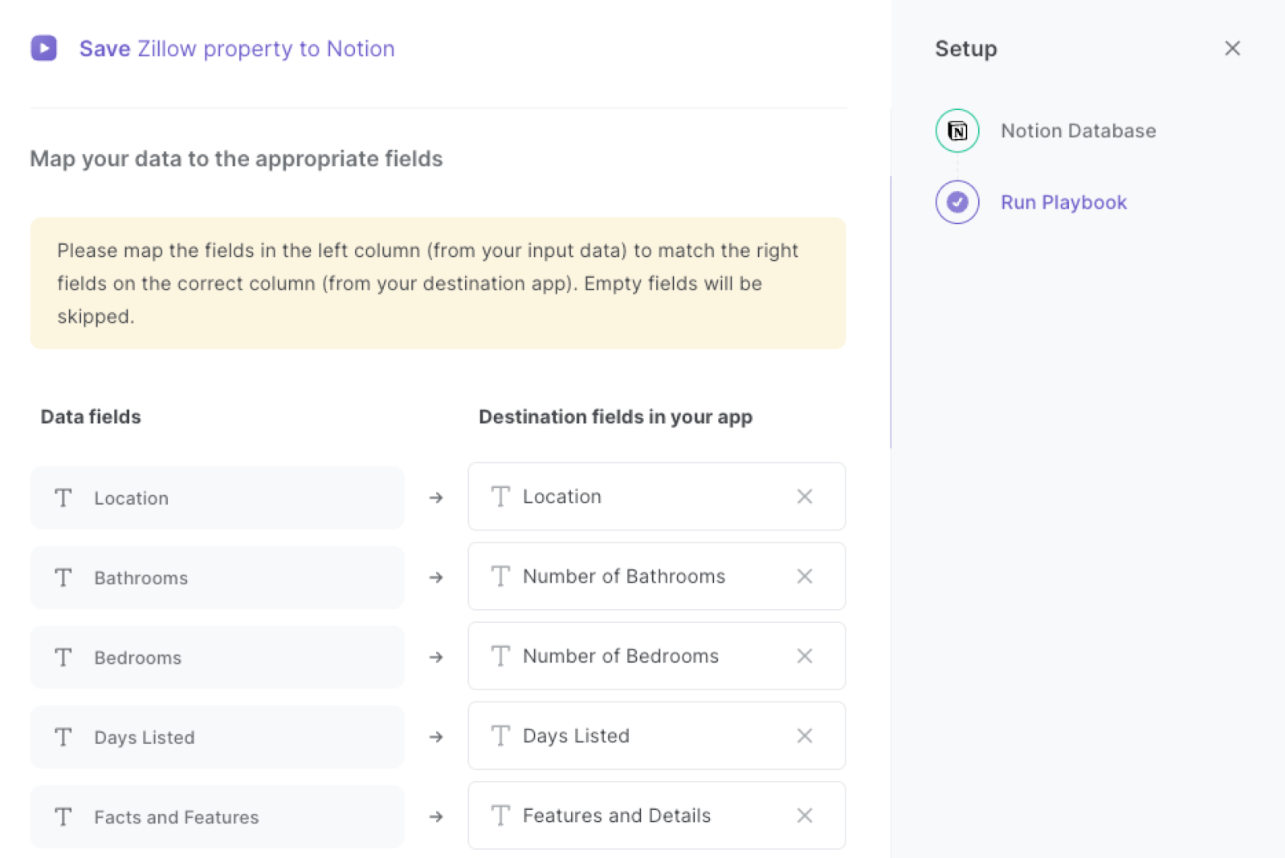Open the Features and Details destination selector
The width and height of the screenshot is (1285, 858).
[x=642, y=815]
